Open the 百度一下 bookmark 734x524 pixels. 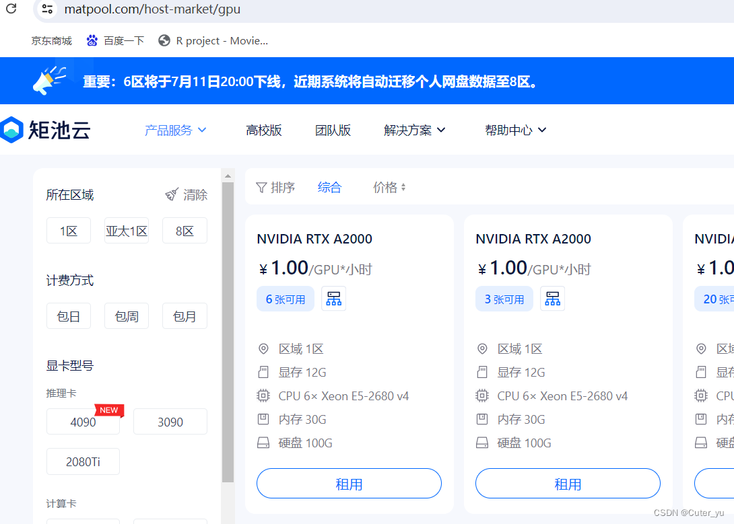point(115,40)
